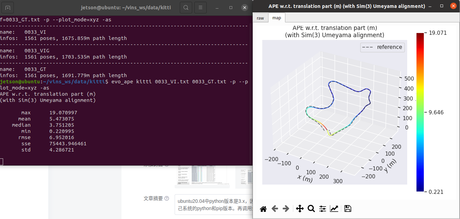Save the figure with floppy icon
The width and height of the screenshot is (460, 219).
click(348, 209)
